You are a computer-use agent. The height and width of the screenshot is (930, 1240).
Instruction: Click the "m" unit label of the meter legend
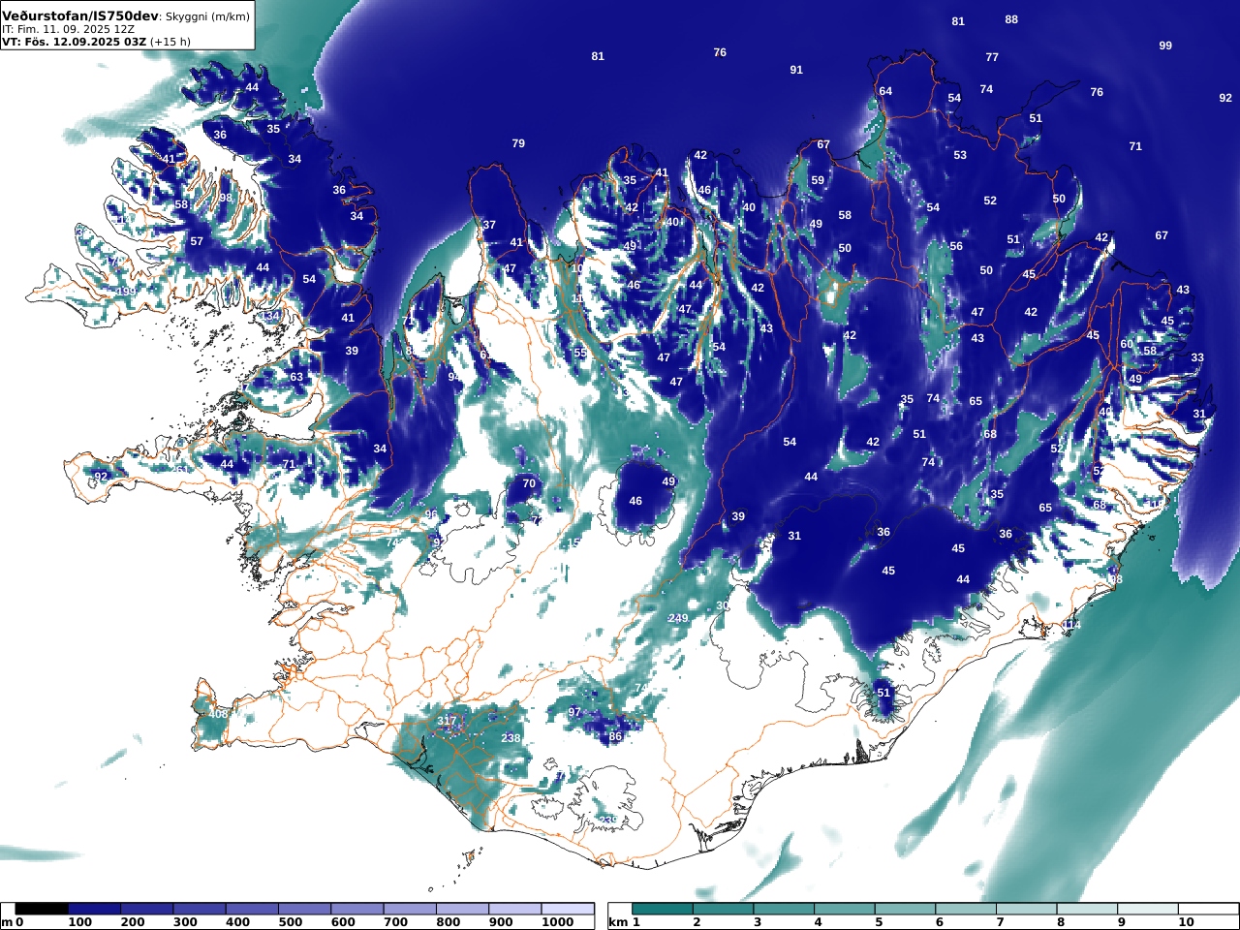[7, 922]
